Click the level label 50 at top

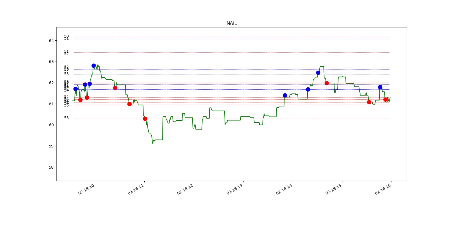point(66,36)
